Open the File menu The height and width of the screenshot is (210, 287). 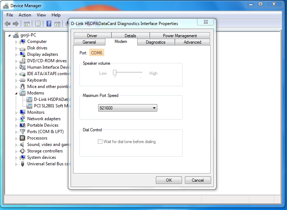click(x=10, y=15)
